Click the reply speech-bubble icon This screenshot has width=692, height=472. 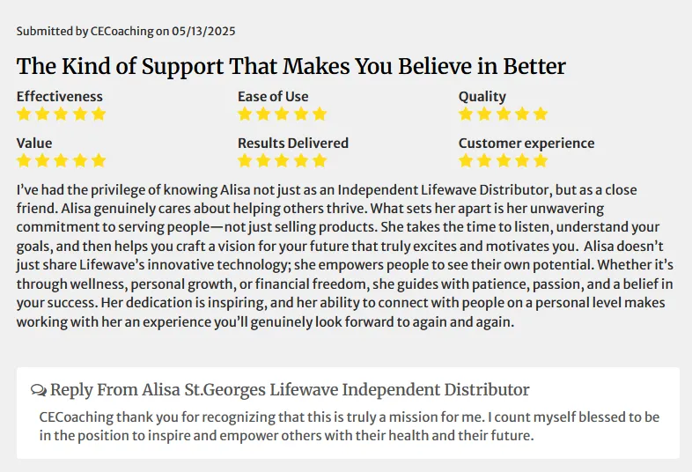[39, 390]
